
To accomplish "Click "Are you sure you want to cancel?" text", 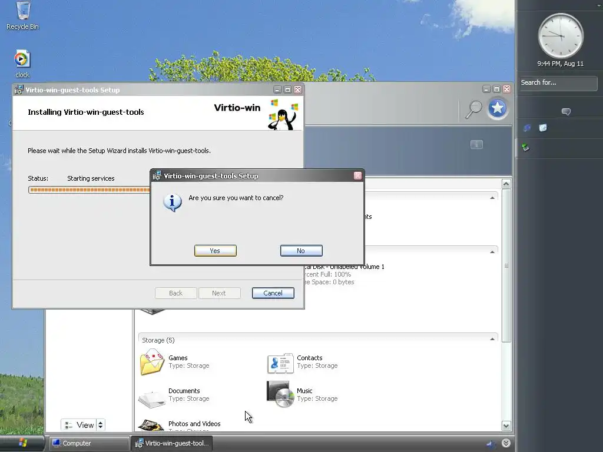I will [x=236, y=198].
